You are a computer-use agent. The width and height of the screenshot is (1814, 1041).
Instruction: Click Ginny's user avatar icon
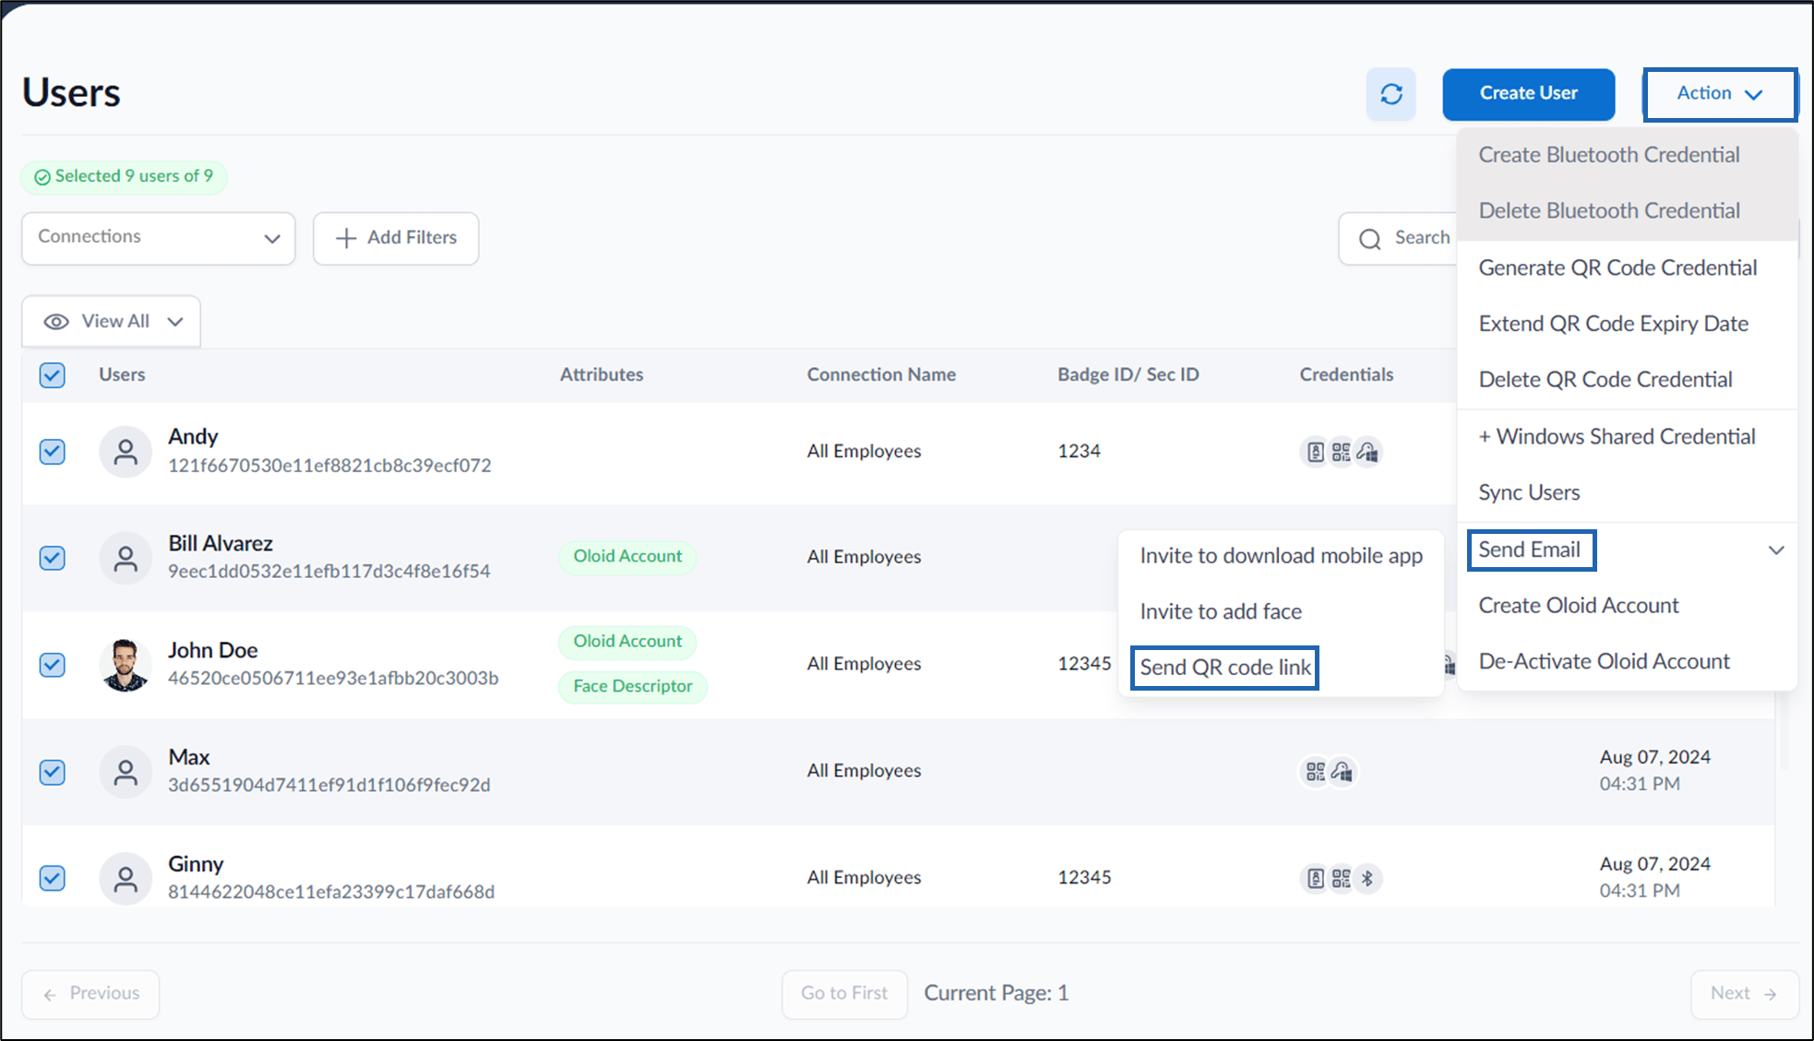click(125, 879)
